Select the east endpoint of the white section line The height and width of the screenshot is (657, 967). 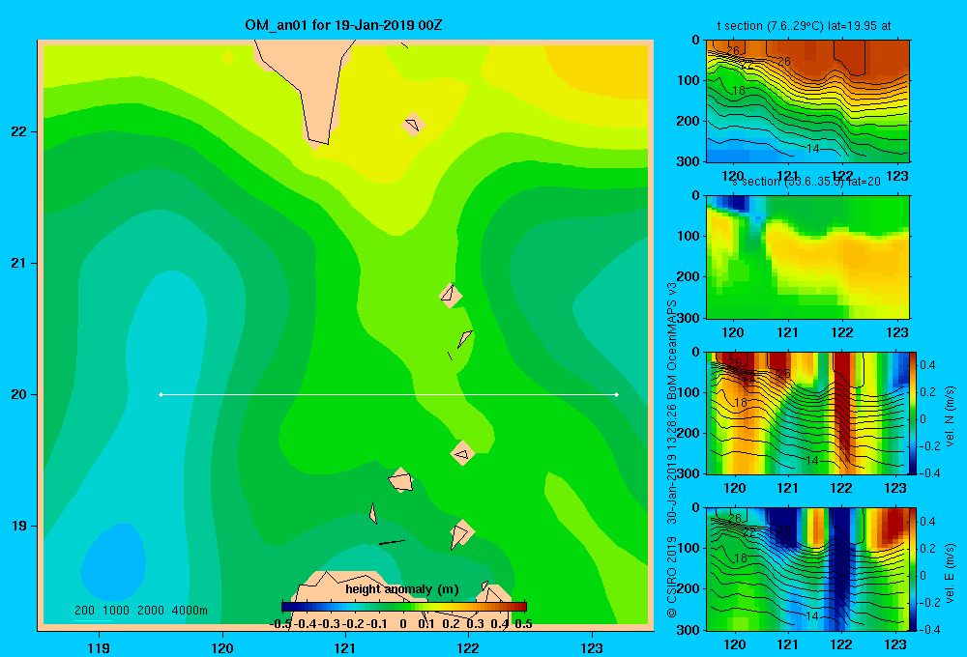tap(617, 394)
